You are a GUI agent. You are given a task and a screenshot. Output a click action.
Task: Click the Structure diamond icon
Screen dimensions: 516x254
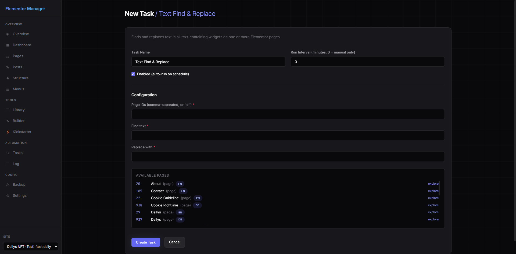click(8, 78)
